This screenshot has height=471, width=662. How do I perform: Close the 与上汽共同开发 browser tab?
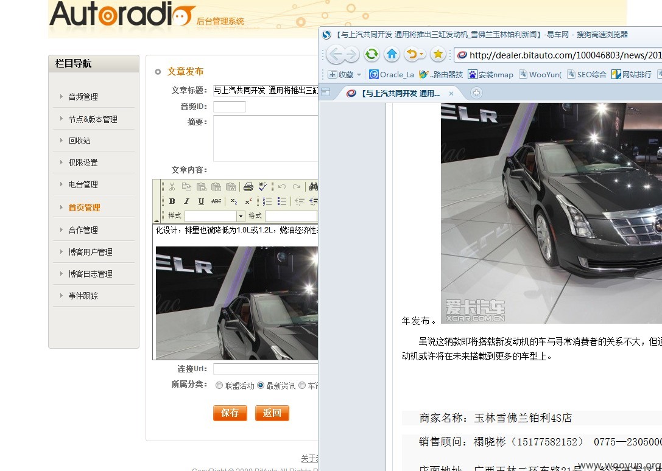[x=451, y=93]
